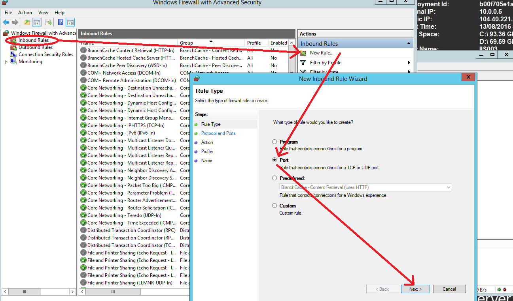This screenshot has width=513, height=301.
Task: Click status icon of BranchCache Peer Discovery rule
Action: (83, 65)
